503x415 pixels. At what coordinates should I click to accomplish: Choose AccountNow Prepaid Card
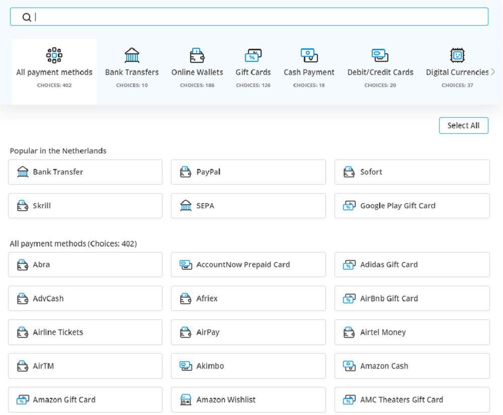click(x=248, y=265)
